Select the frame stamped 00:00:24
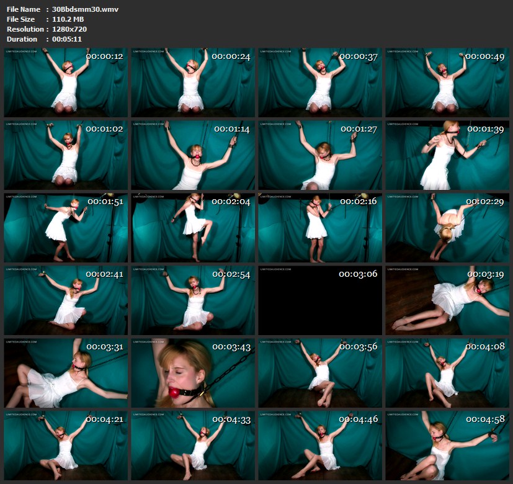 pos(193,83)
